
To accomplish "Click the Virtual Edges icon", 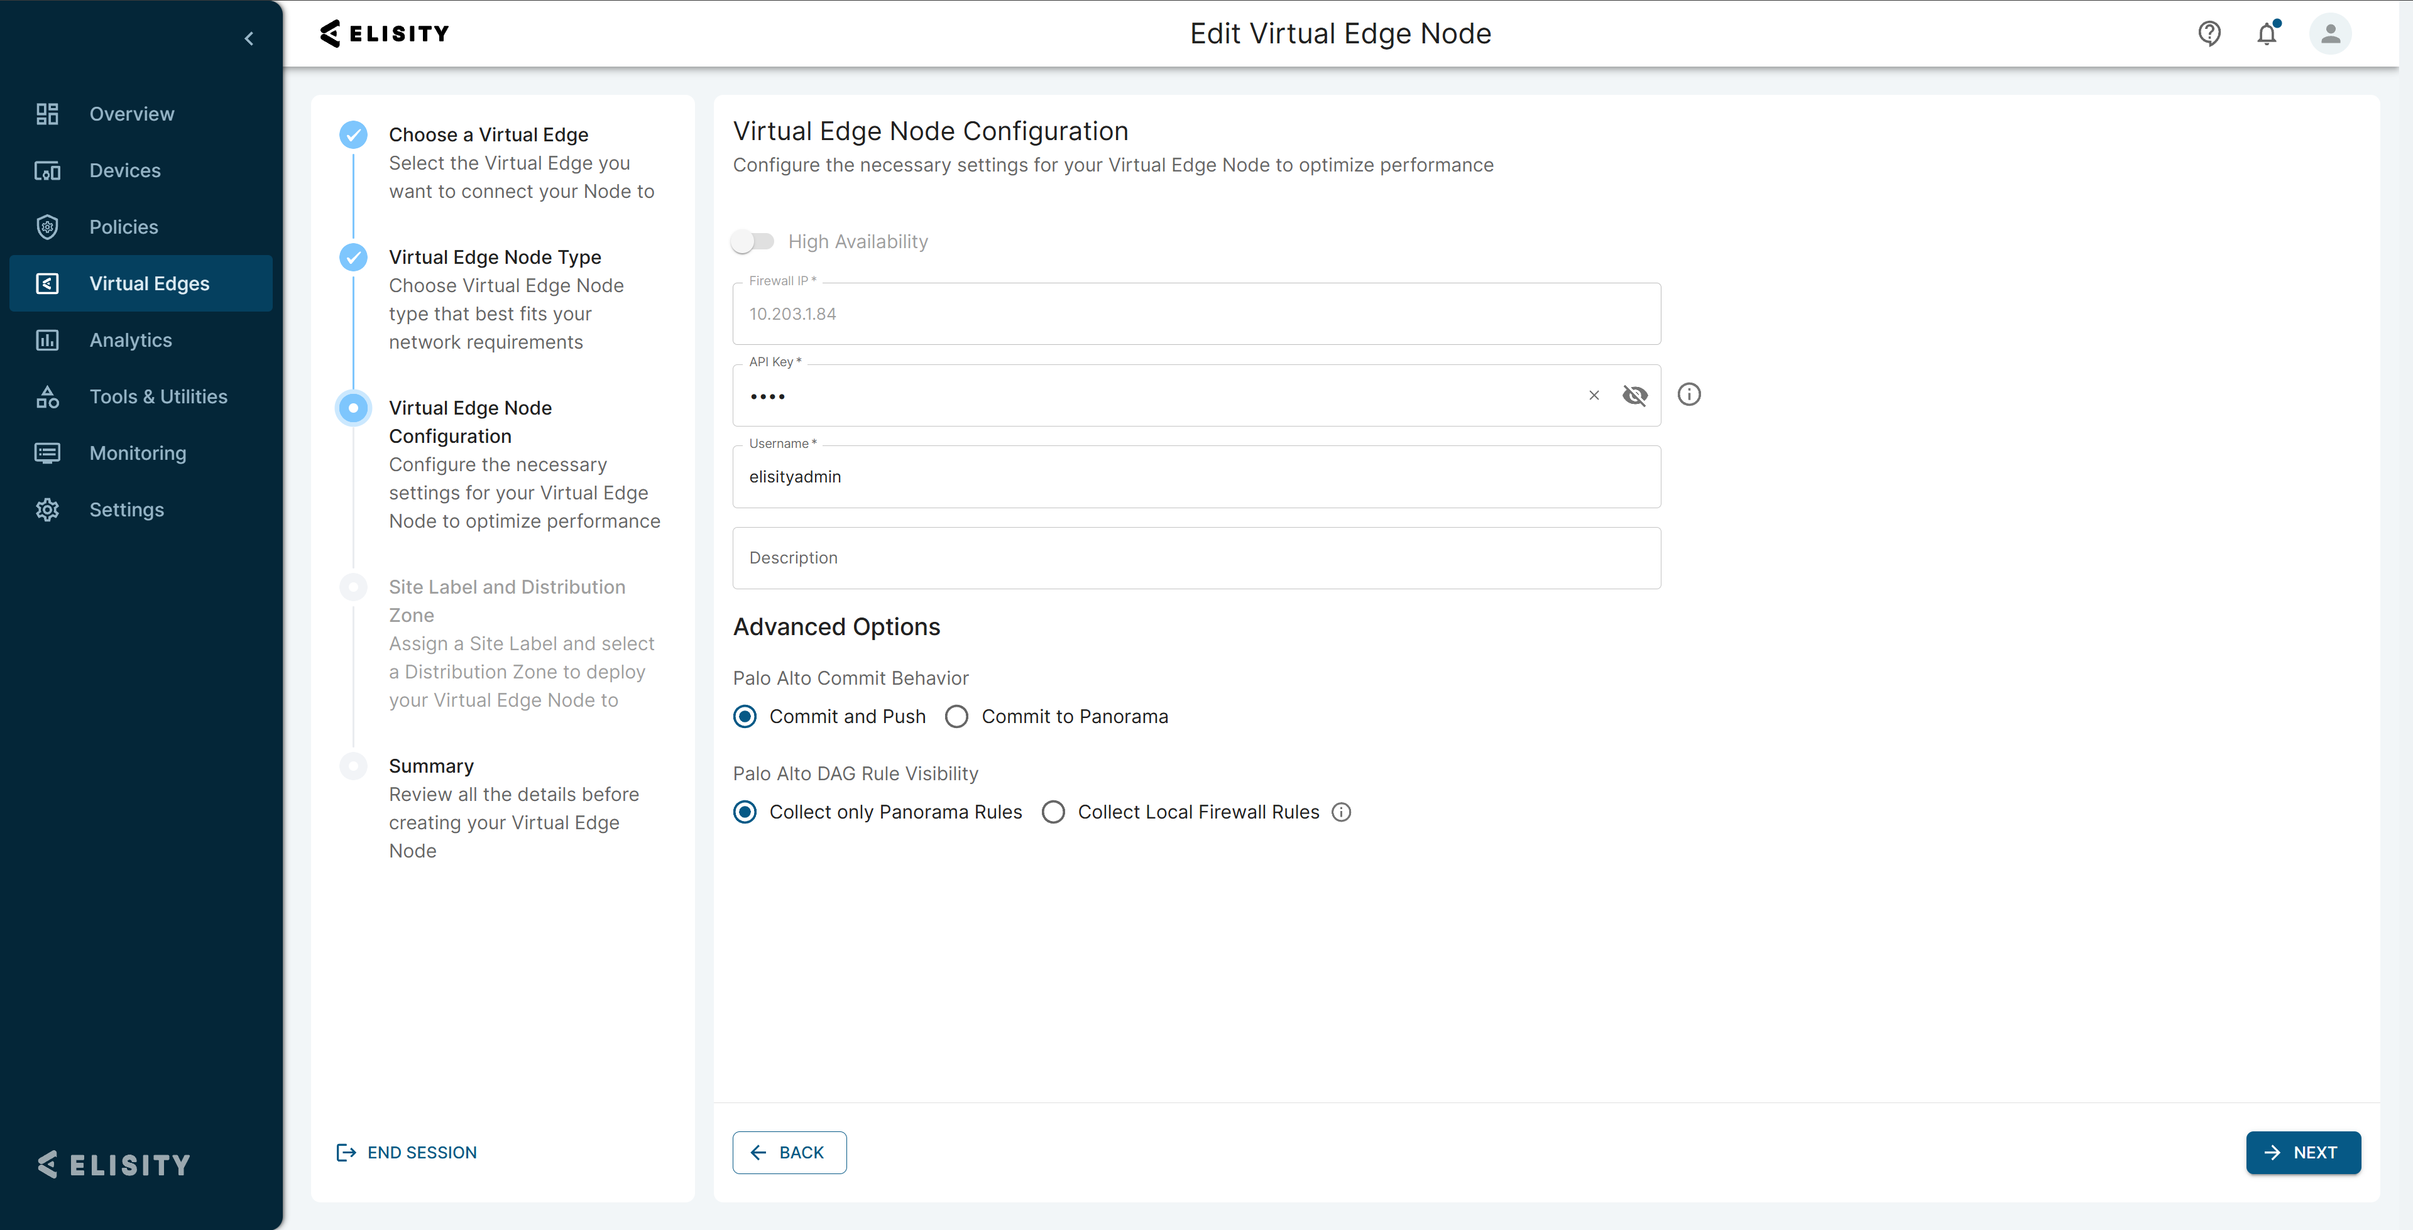I will (x=47, y=283).
